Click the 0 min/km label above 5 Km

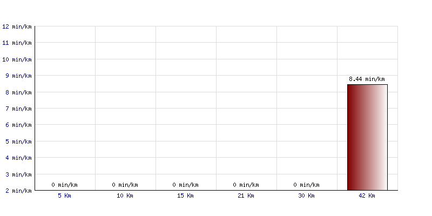(64, 185)
